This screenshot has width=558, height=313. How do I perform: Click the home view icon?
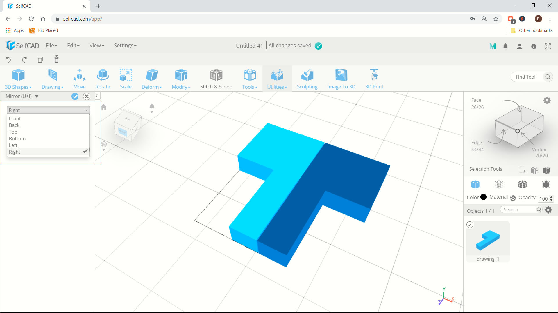click(x=104, y=107)
